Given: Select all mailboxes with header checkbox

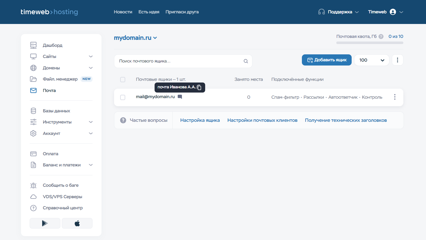Looking at the screenshot, I should pyautogui.click(x=123, y=79).
